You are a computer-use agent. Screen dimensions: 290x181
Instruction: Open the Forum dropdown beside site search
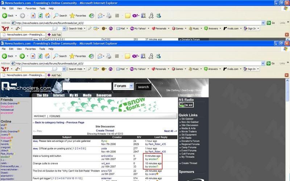point(123,86)
